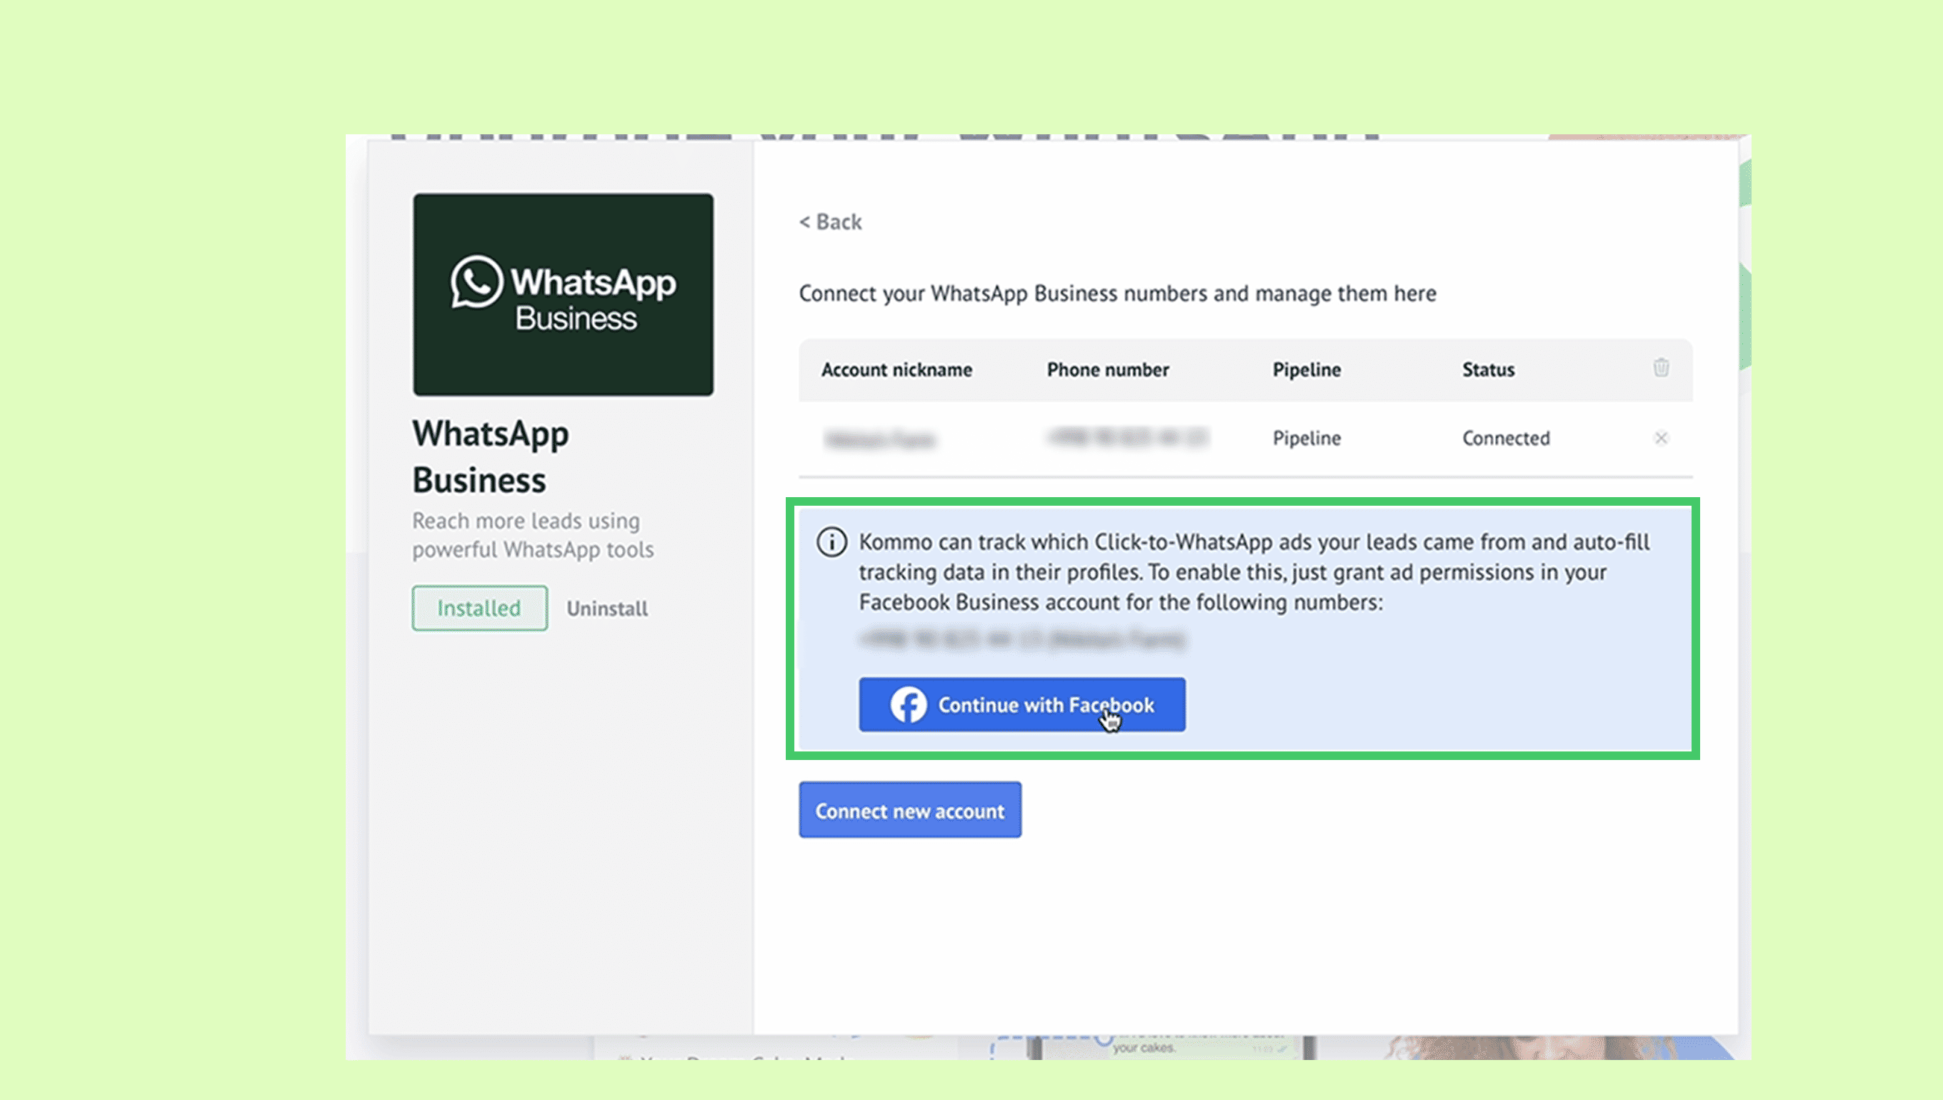Click Connect new account button
The width and height of the screenshot is (1943, 1100).
(x=909, y=810)
